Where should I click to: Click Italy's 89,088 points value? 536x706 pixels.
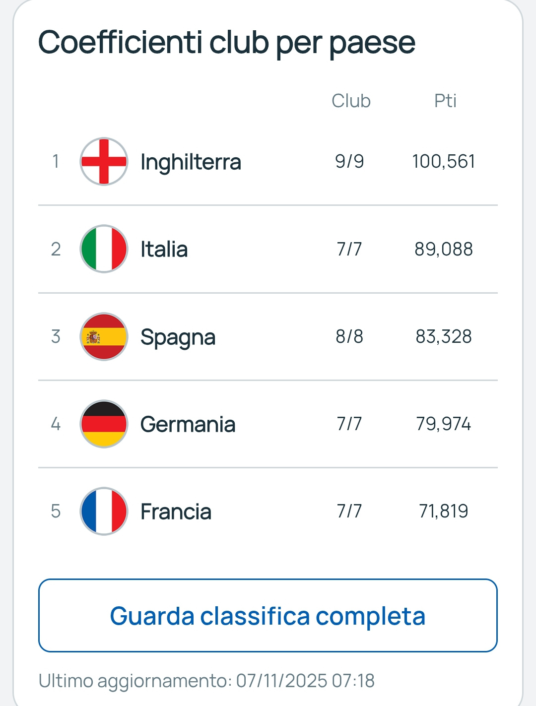pos(443,249)
